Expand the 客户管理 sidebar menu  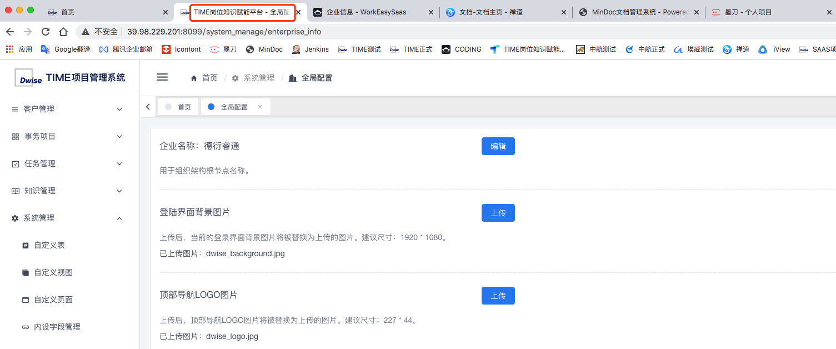(69, 109)
